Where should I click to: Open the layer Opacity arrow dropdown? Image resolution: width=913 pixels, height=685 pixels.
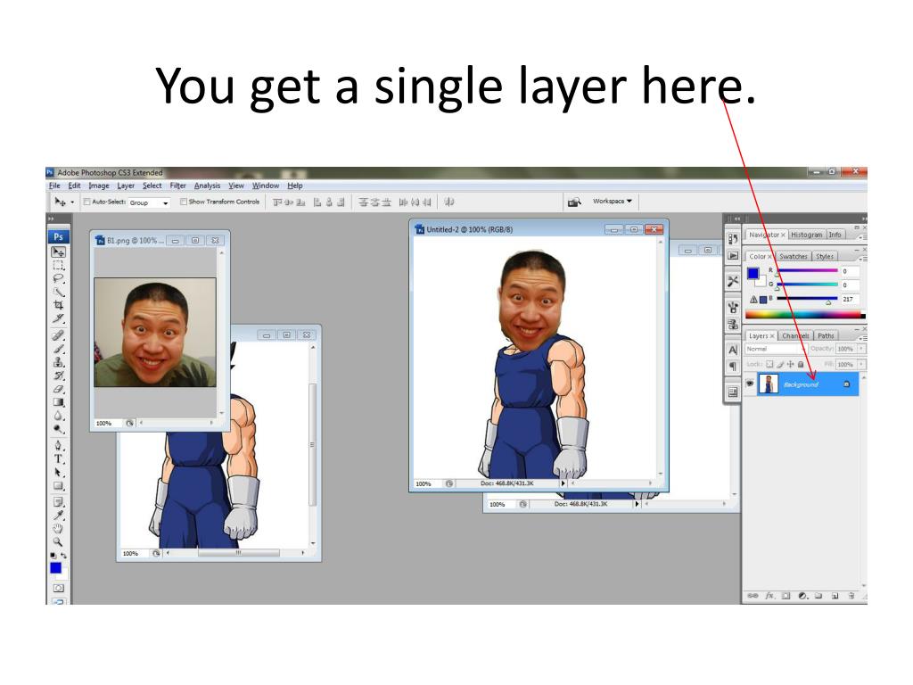pyautogui.click(x=861, y=349)
